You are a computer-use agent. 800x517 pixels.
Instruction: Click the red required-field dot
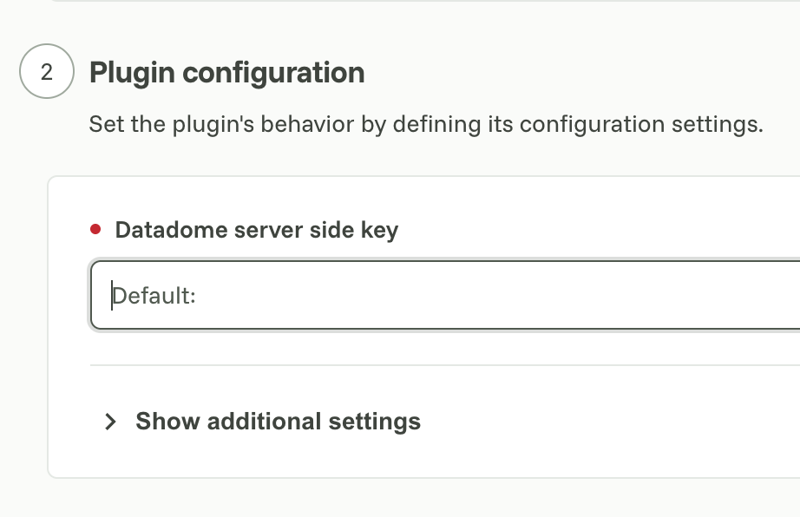(95, 229)
